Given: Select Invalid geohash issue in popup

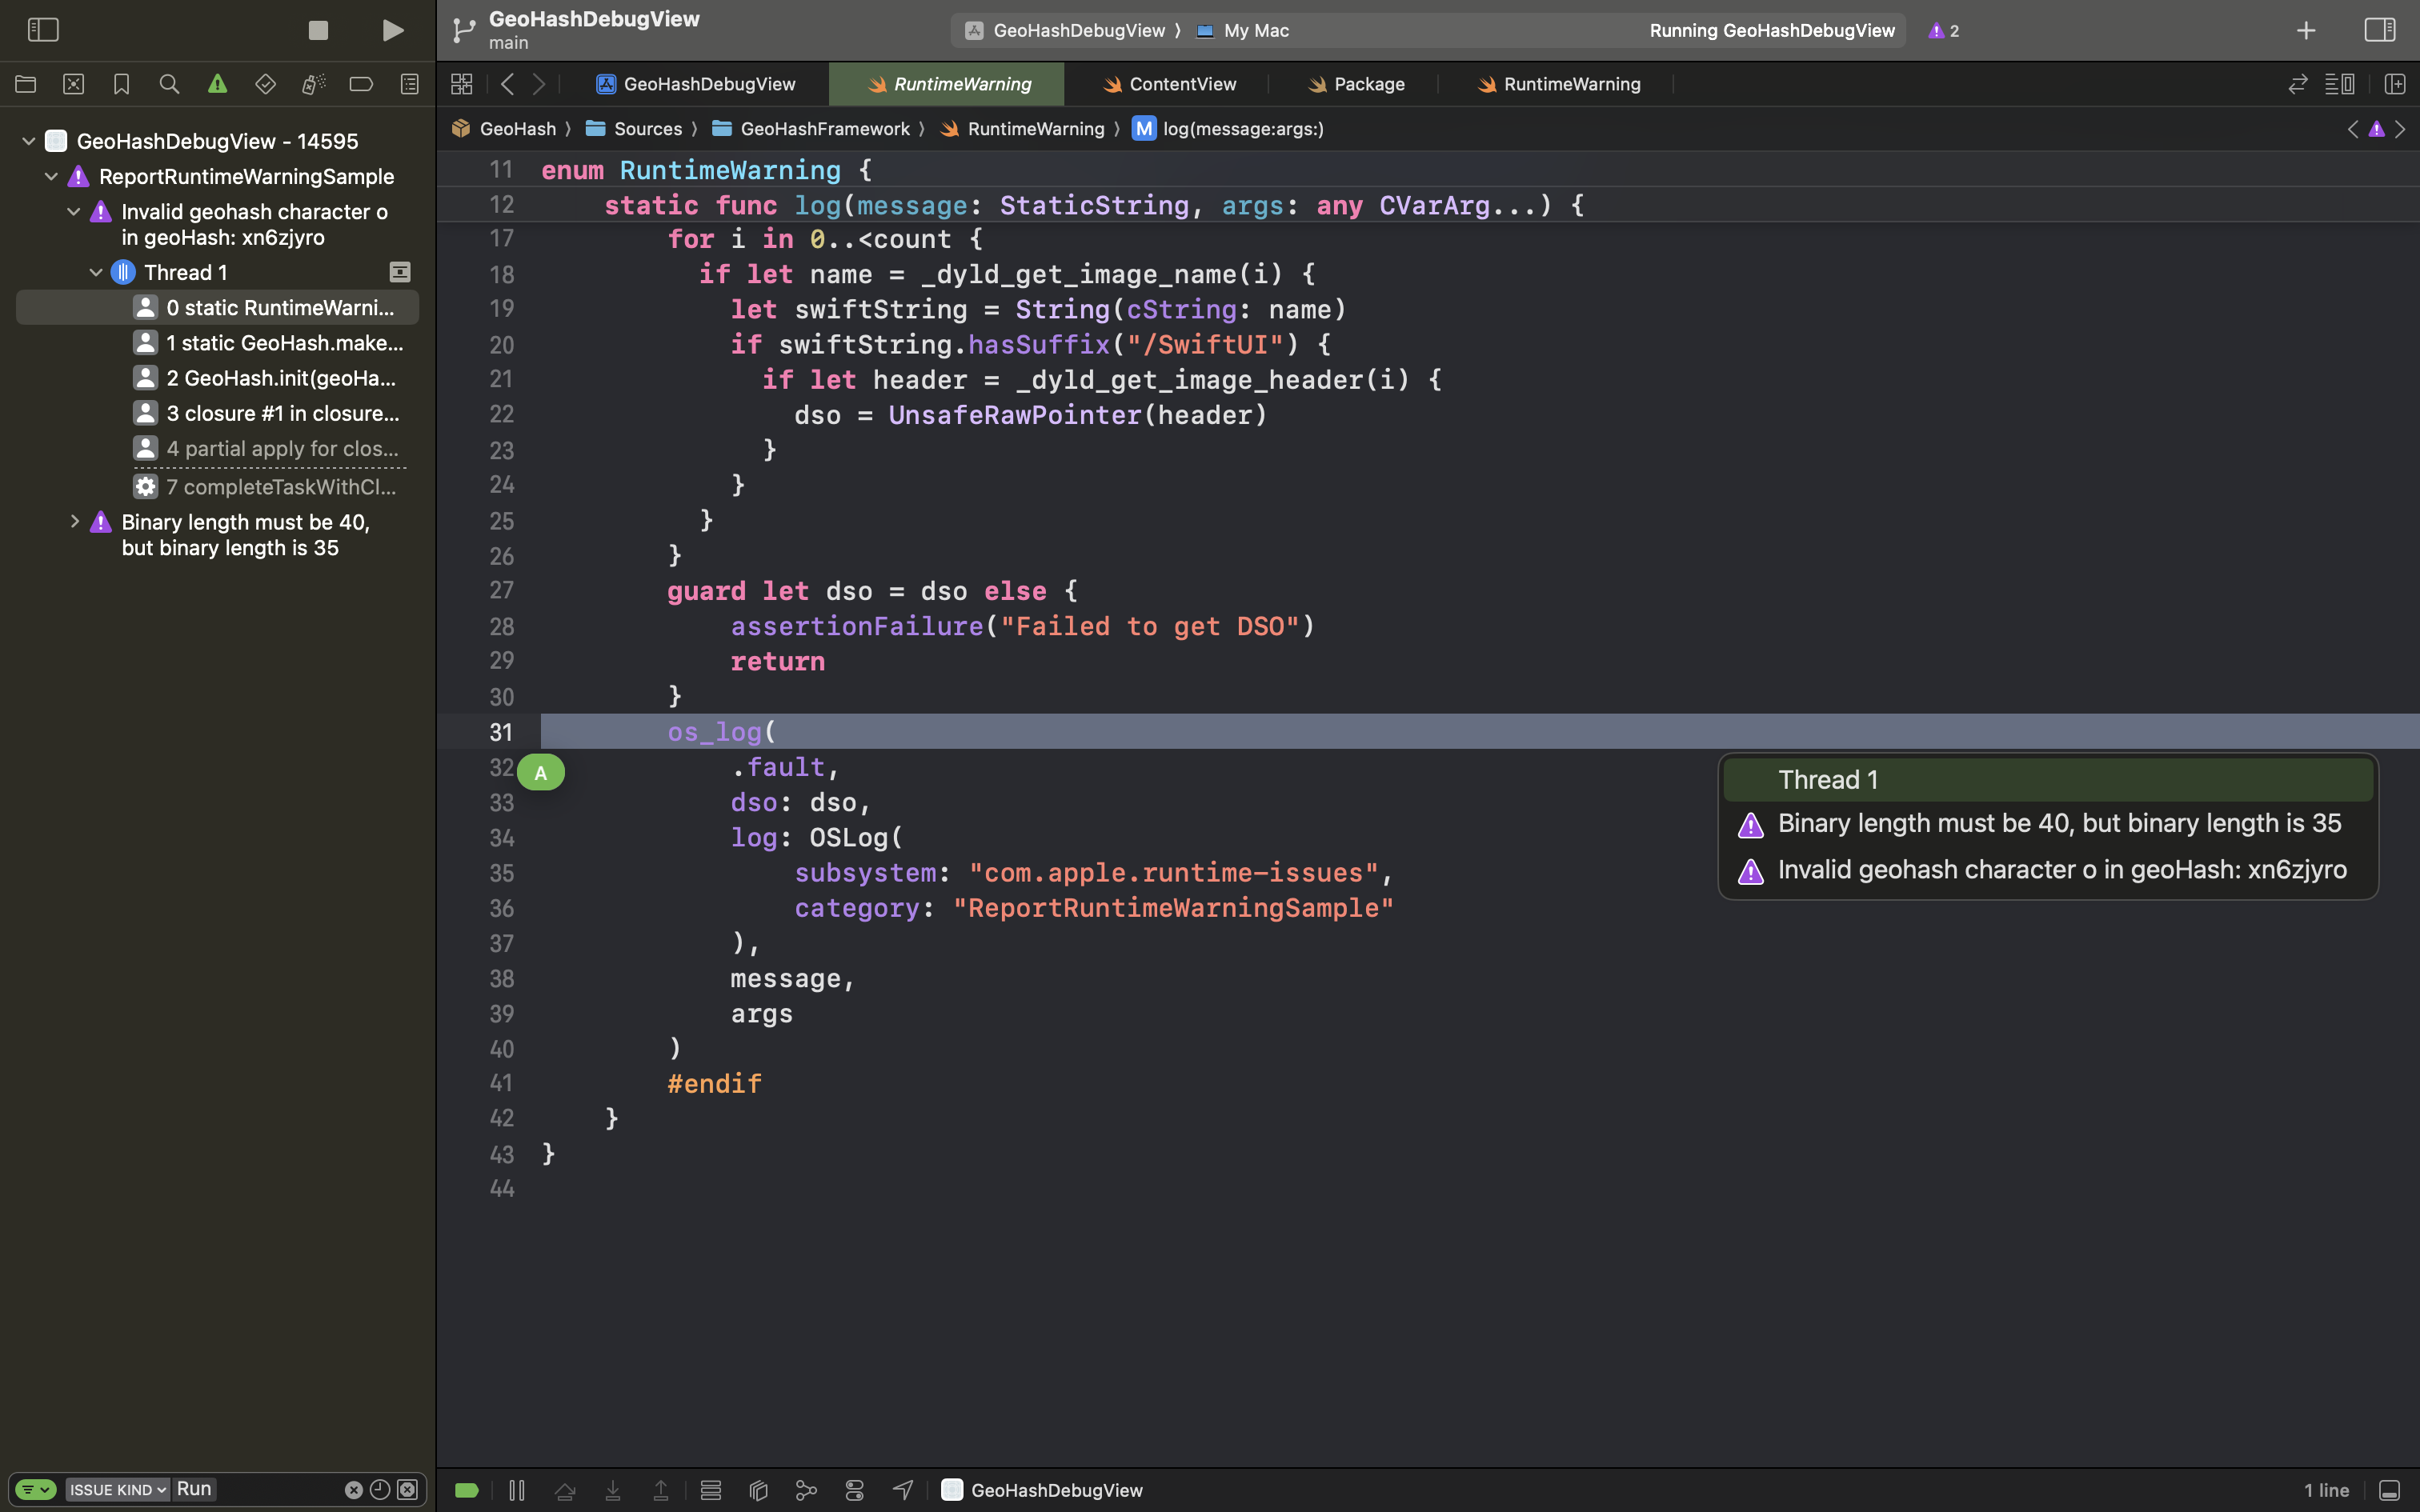Looking at the screenshot, I should 2048,870.
